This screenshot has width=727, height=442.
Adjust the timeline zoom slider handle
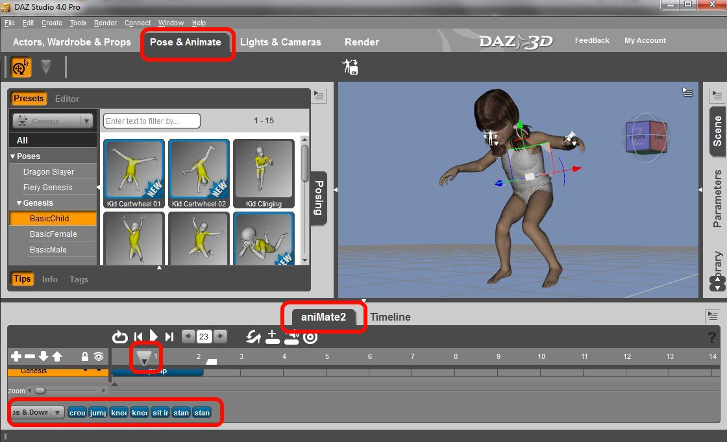(40, 391)
